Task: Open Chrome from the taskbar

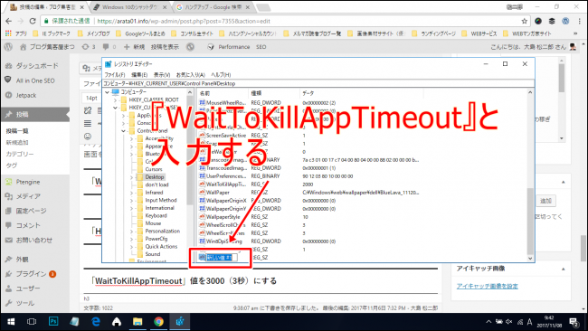Action: tap(158, 322)
